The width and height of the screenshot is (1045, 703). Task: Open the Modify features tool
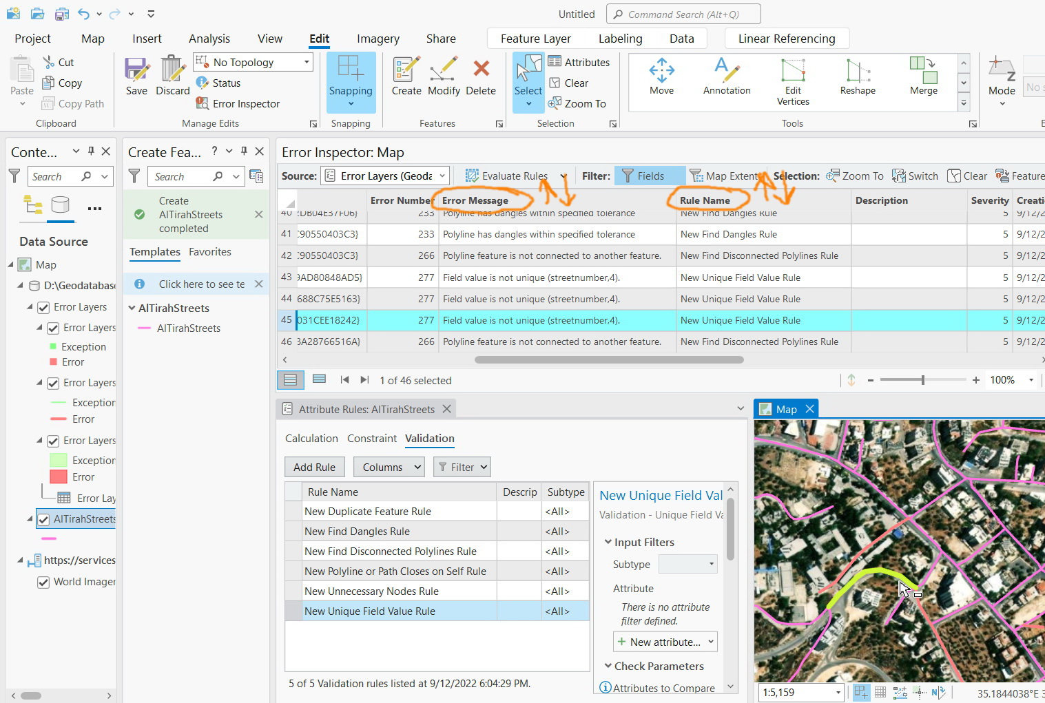(x=444, y=76)
